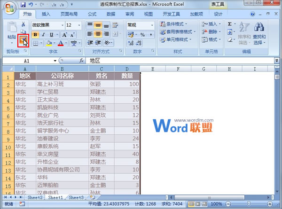Click the Fill down icon

(230, 32)
